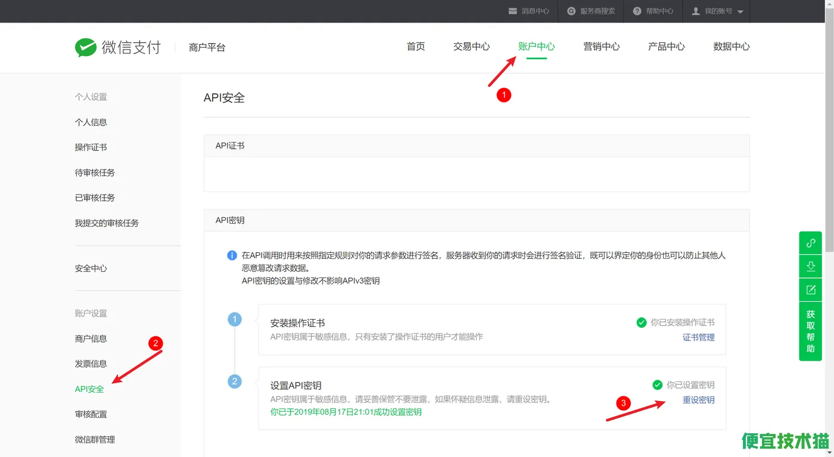Open 消息中心 in top bar

coord(535,11)
